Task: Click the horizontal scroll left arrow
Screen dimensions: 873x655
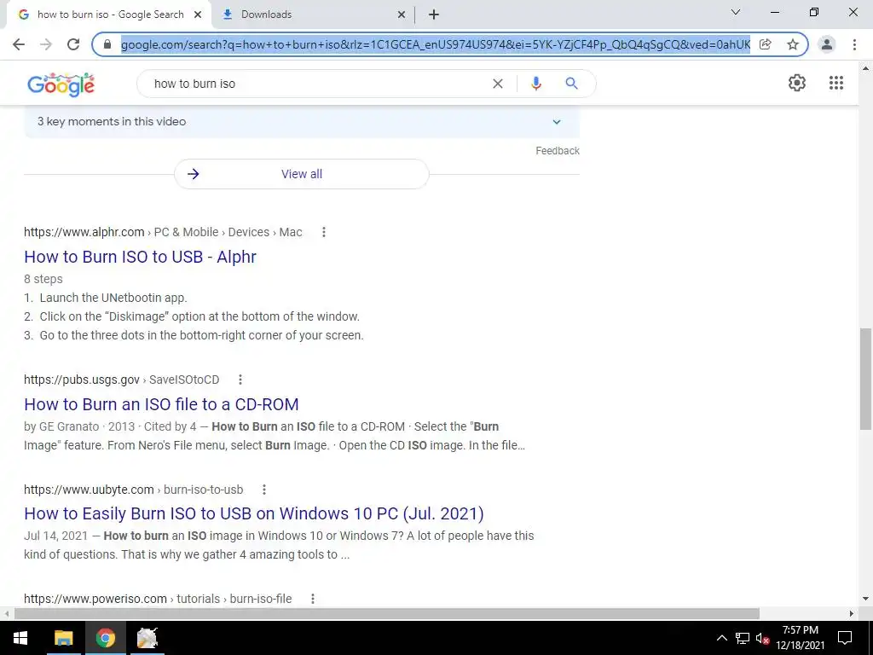Action: 6,614
